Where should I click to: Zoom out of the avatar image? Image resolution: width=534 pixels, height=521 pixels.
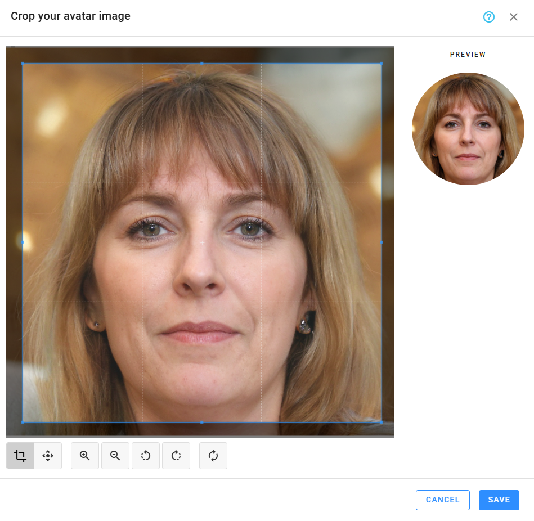tap(115, 456)
